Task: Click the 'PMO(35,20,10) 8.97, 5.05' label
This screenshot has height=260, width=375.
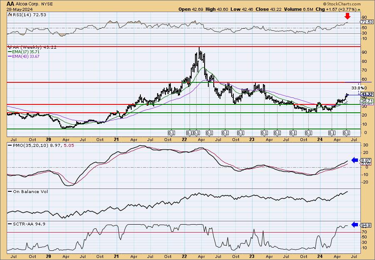Action: click(43, 145)
